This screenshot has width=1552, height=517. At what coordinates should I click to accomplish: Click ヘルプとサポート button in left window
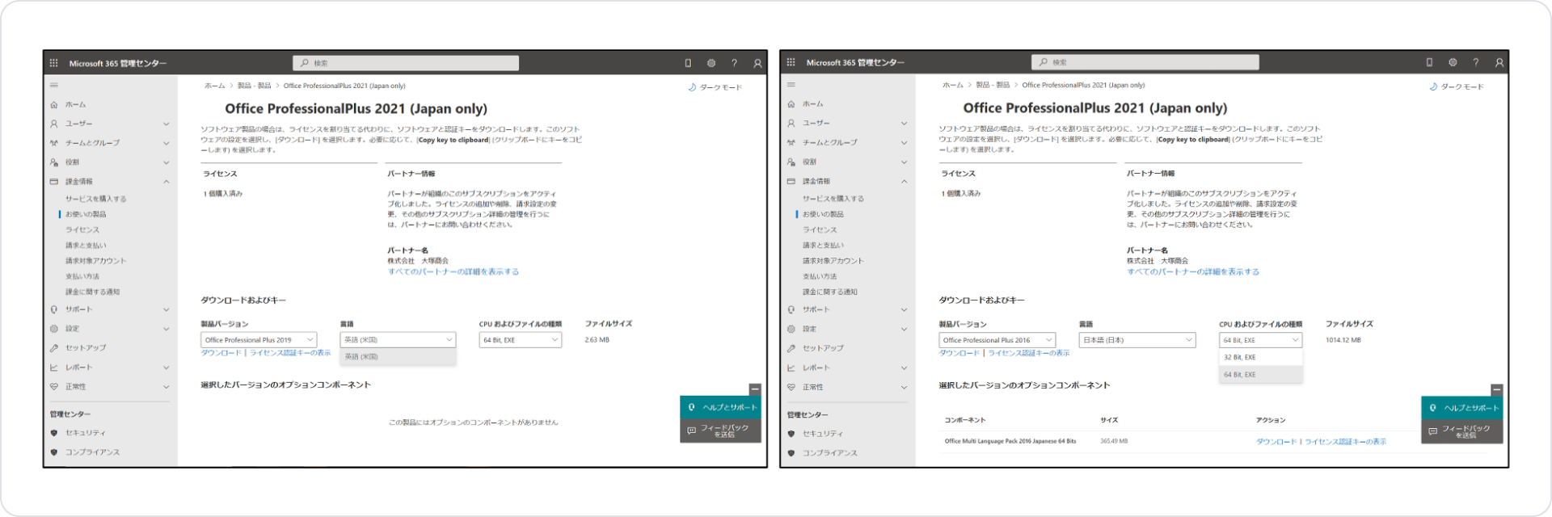click(721, 407)
